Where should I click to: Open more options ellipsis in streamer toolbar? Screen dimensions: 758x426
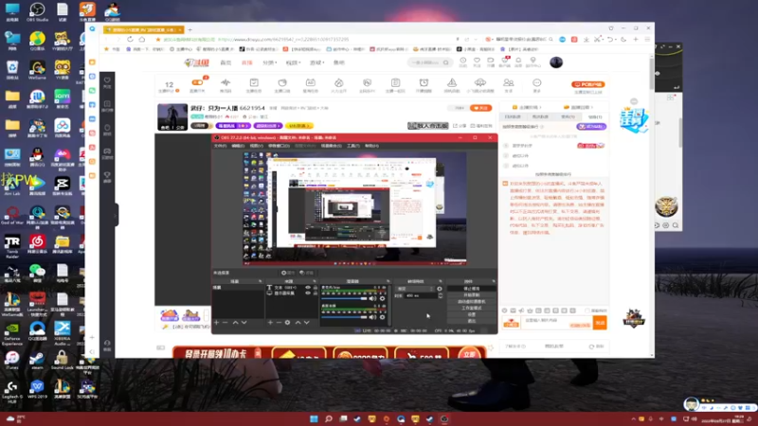click(536, 84)
